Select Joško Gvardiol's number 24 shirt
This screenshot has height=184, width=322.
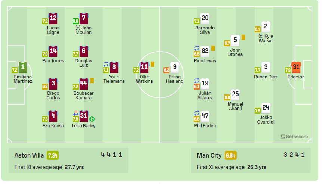tap(266, 108)
